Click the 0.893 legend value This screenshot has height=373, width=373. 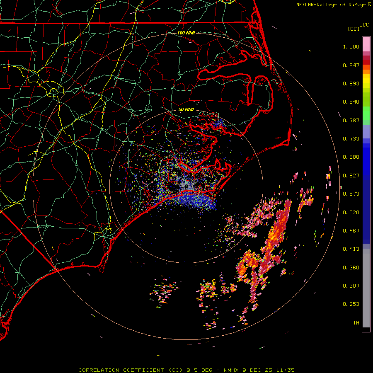pyautogui.click(x=351, y=83)
